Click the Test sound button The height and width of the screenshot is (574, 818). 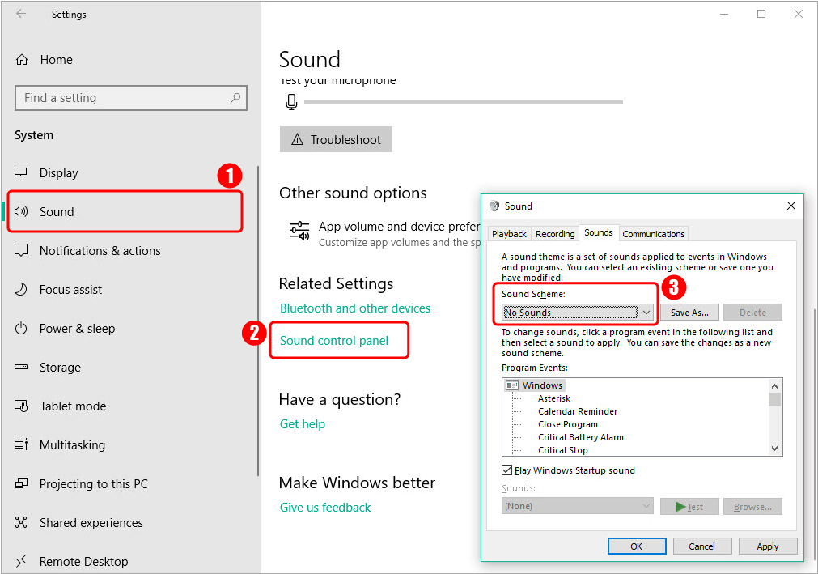coord(689,506)
